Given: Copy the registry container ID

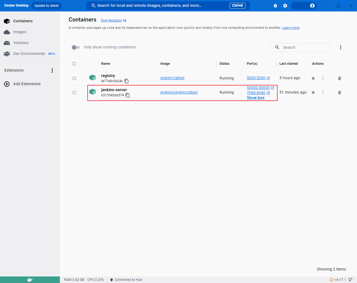Looking at the screenshot, I should click(127, 81).
